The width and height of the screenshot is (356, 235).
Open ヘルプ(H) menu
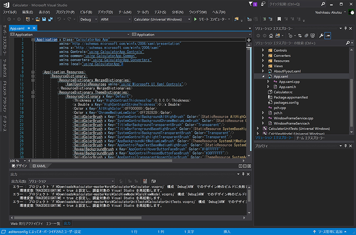click(x=219, y=12)
